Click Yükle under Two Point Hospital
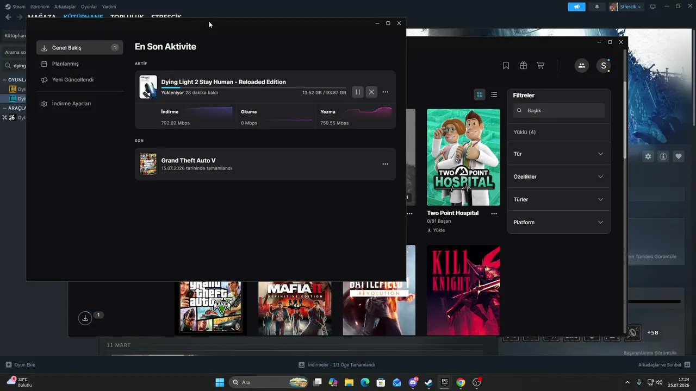The width and height of the screenshot is (696, 391). coord(436,230)
